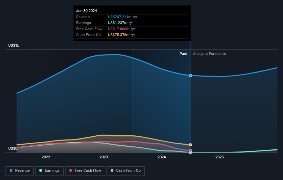Click the teal Earnings data point marker

tap(190, 153)
